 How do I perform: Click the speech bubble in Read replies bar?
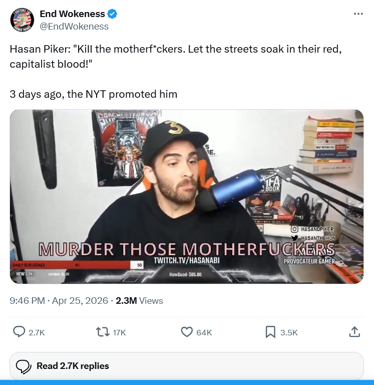24,366
